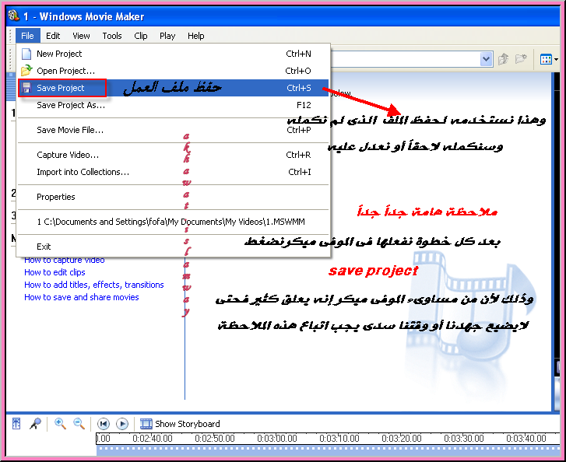
Task: Click the New Collection Folder icon
Action: tap(521, 59)
